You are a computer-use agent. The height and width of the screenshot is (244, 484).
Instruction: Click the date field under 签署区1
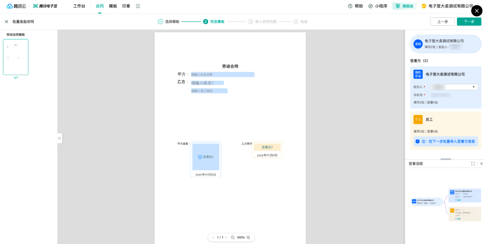click(206, 174)
